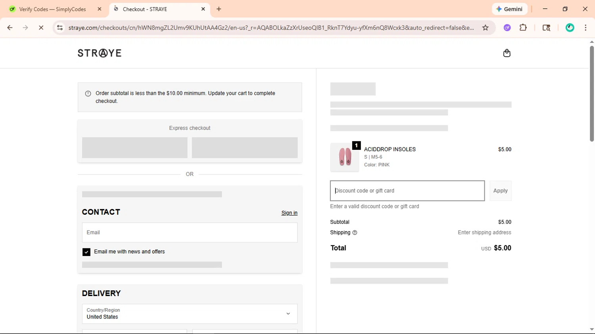Go back to previous page
This screenshot has height=334, width=595.
point(10,28)
